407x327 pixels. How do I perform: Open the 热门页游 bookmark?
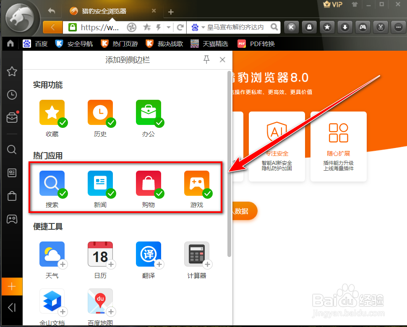[119, 44]
